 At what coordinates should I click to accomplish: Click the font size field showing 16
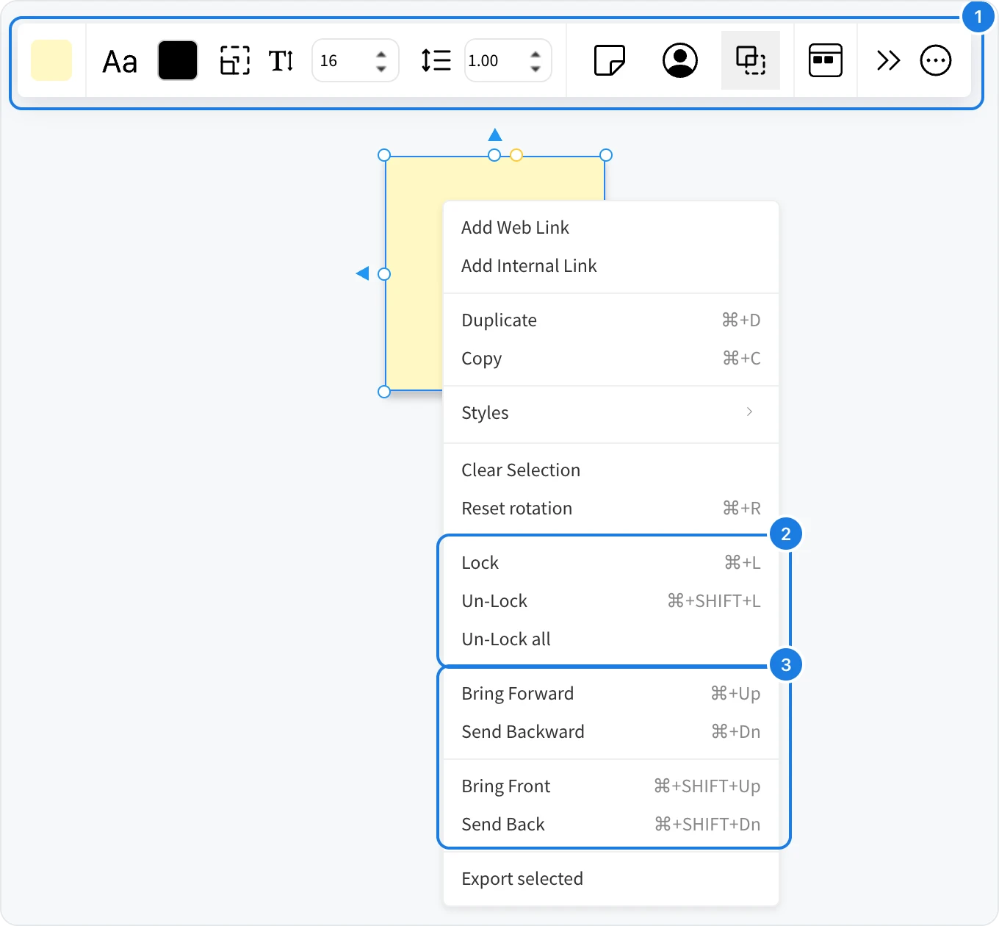[x=356, y=60]
